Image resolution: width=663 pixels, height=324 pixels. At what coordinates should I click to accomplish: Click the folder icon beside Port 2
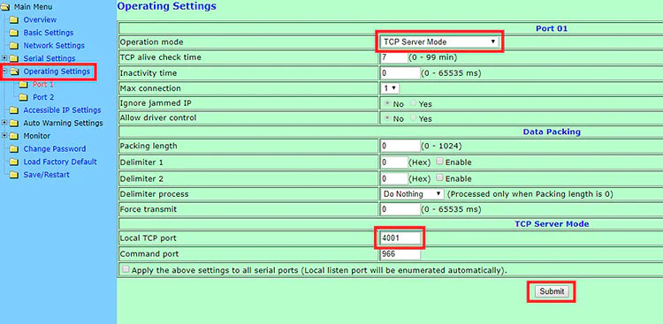(24, 97)
